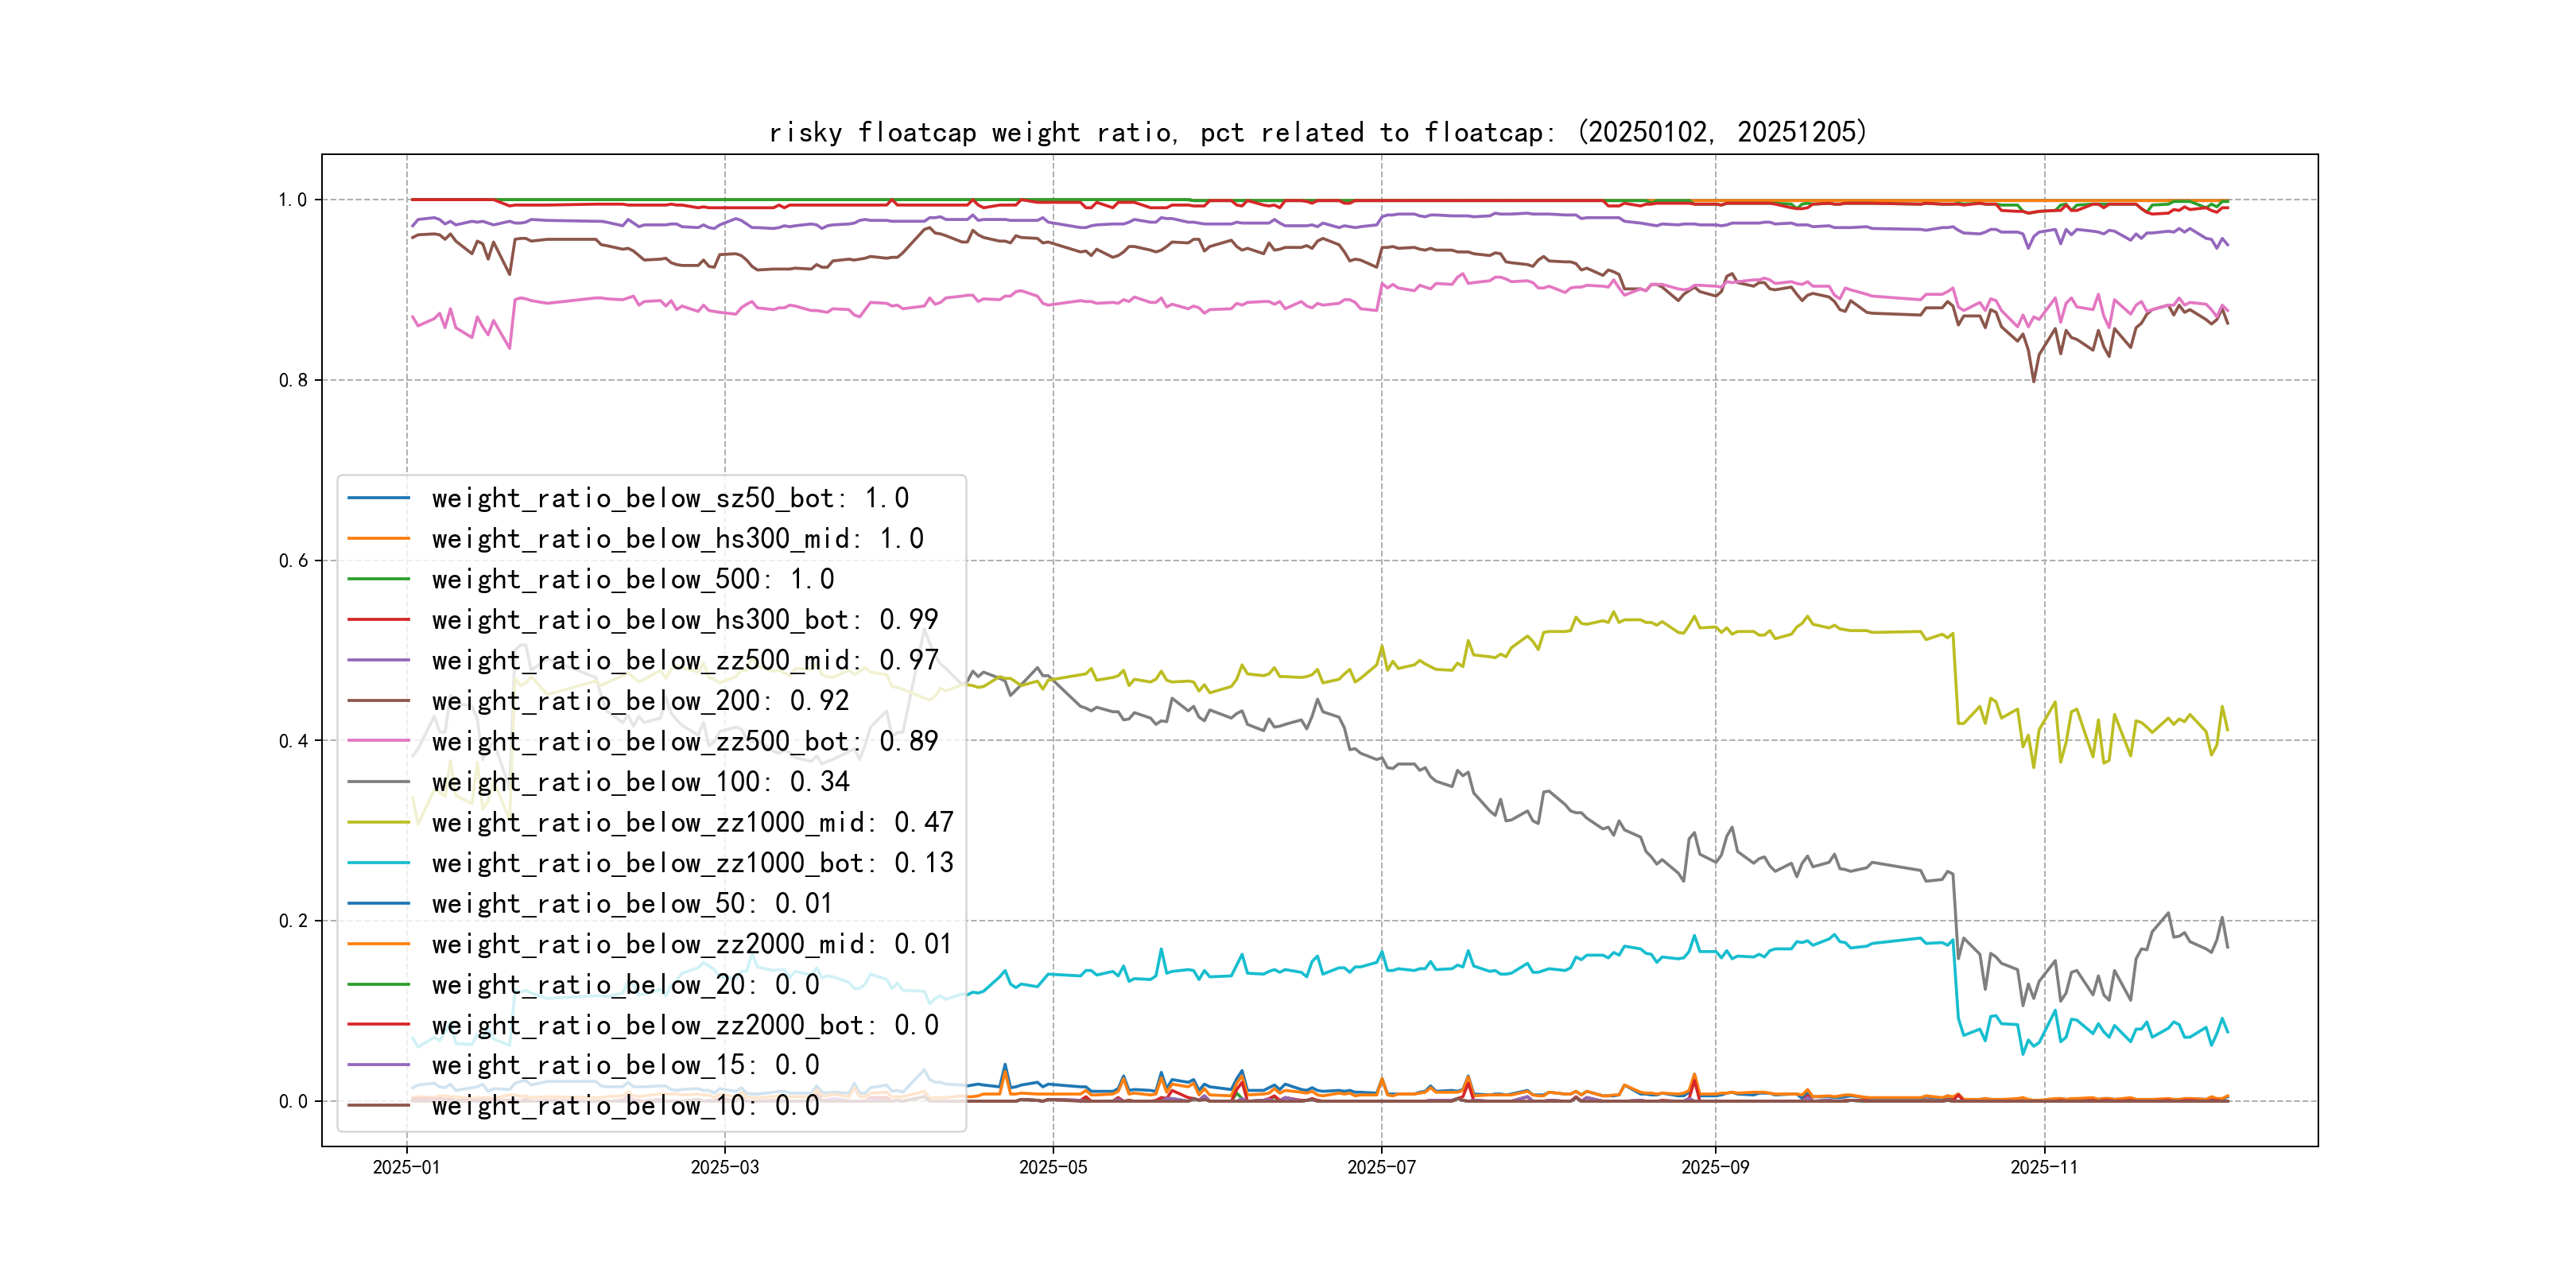Click legend label weight_ratio_below_zz500_mid

point(684,660)
